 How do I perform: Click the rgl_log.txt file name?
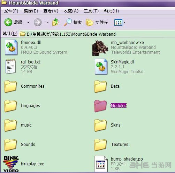click(31, 62)
